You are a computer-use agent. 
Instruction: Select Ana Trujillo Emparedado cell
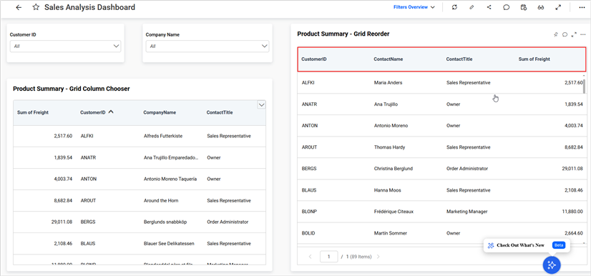point(171,157)
